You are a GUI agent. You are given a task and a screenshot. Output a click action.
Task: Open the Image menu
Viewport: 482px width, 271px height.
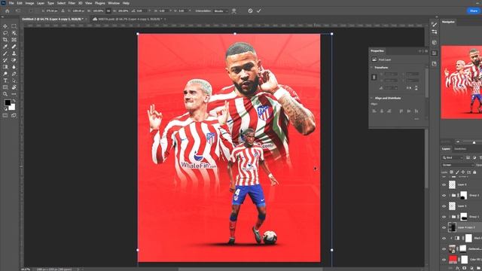[x=29, y=3]
